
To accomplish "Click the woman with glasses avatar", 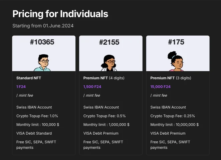I will (x=109, y=63).
